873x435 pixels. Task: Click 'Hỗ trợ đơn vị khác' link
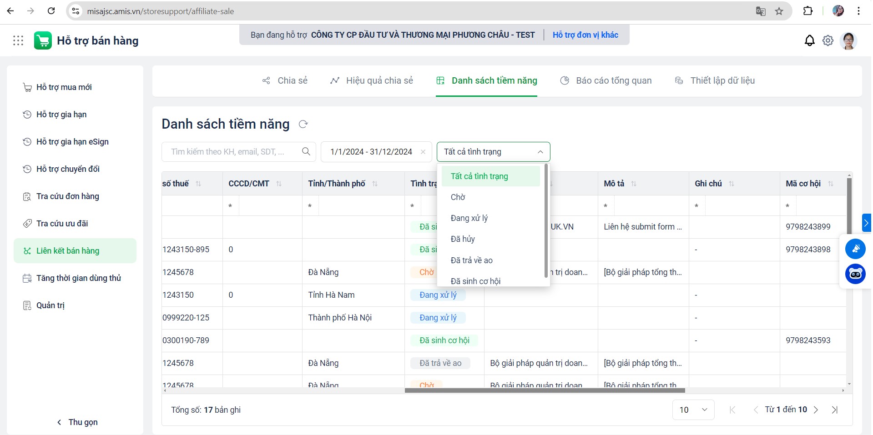pyautogui.click(x=585, y=35)
